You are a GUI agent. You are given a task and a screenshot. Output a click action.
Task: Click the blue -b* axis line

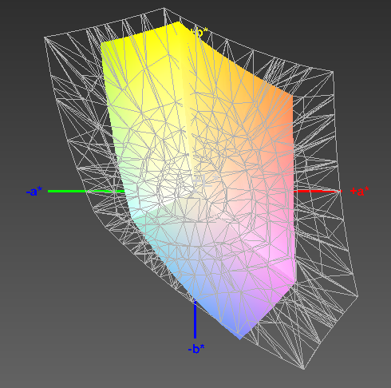pos(195,319)
